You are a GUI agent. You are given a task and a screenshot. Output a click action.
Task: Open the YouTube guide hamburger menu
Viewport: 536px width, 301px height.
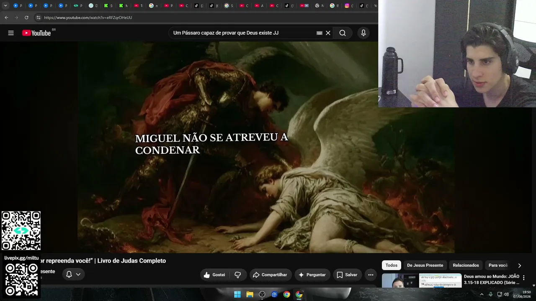point(11,33)
